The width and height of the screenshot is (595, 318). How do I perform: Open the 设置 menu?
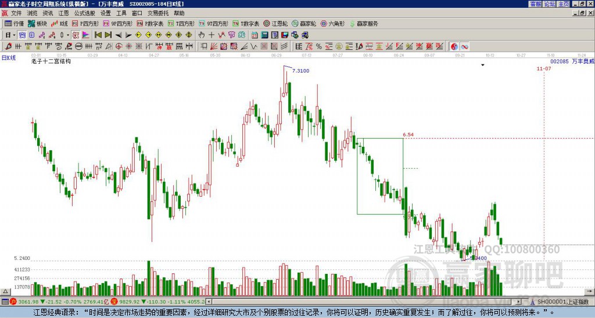(x=106, y=13)
